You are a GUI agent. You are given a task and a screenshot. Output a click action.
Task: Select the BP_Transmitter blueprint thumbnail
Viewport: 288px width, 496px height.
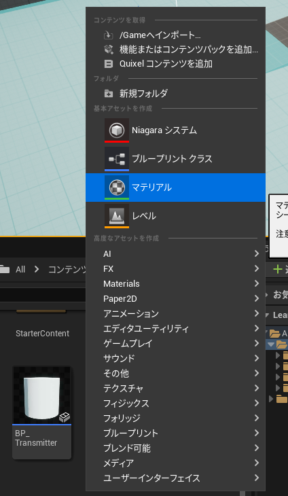41,395
